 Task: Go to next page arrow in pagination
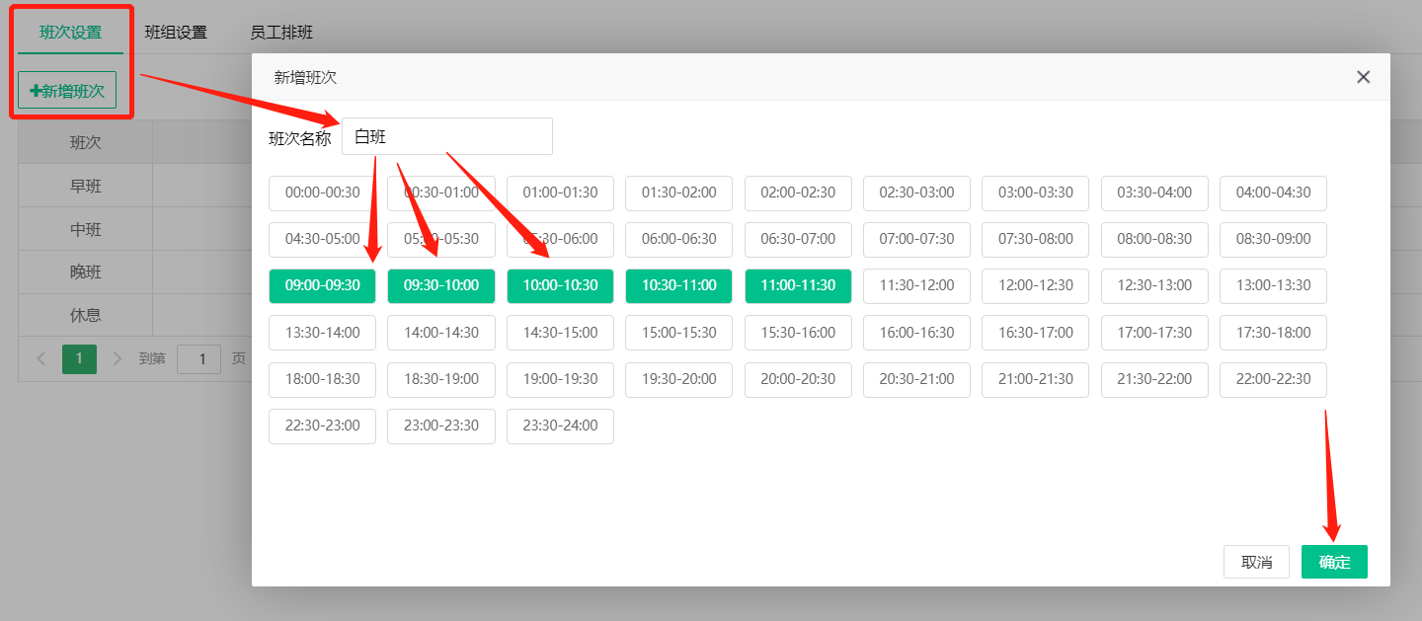(118, 358)
